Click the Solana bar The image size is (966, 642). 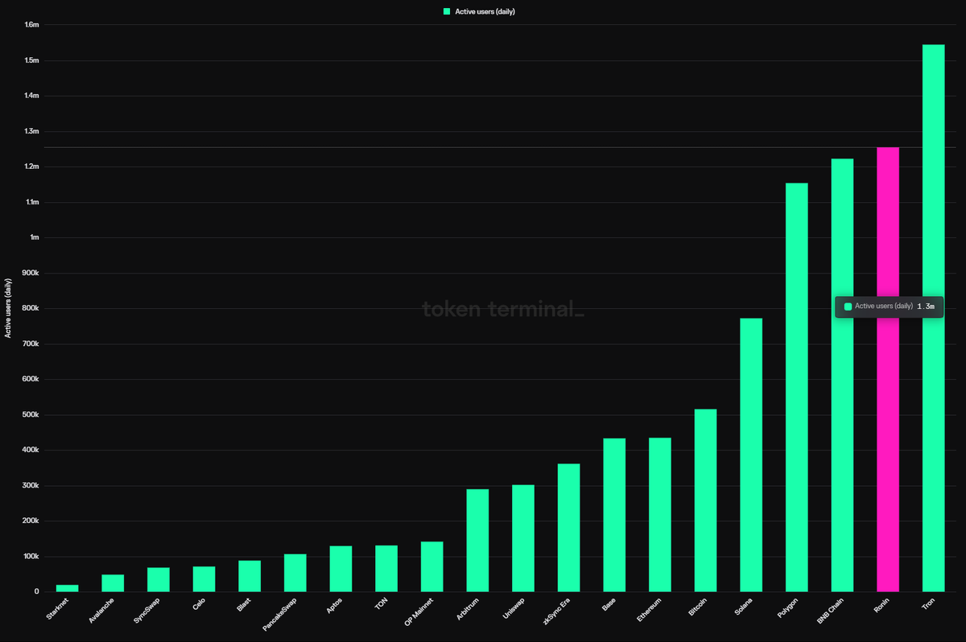click(x=751, y=455)
